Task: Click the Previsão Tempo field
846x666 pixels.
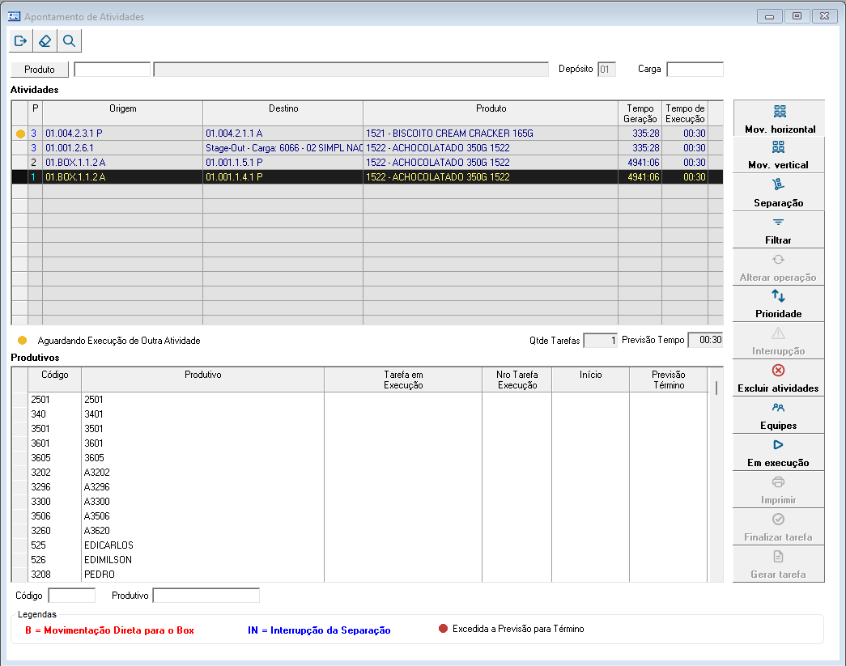Action: pyautogui.click(x=706, y=340)
